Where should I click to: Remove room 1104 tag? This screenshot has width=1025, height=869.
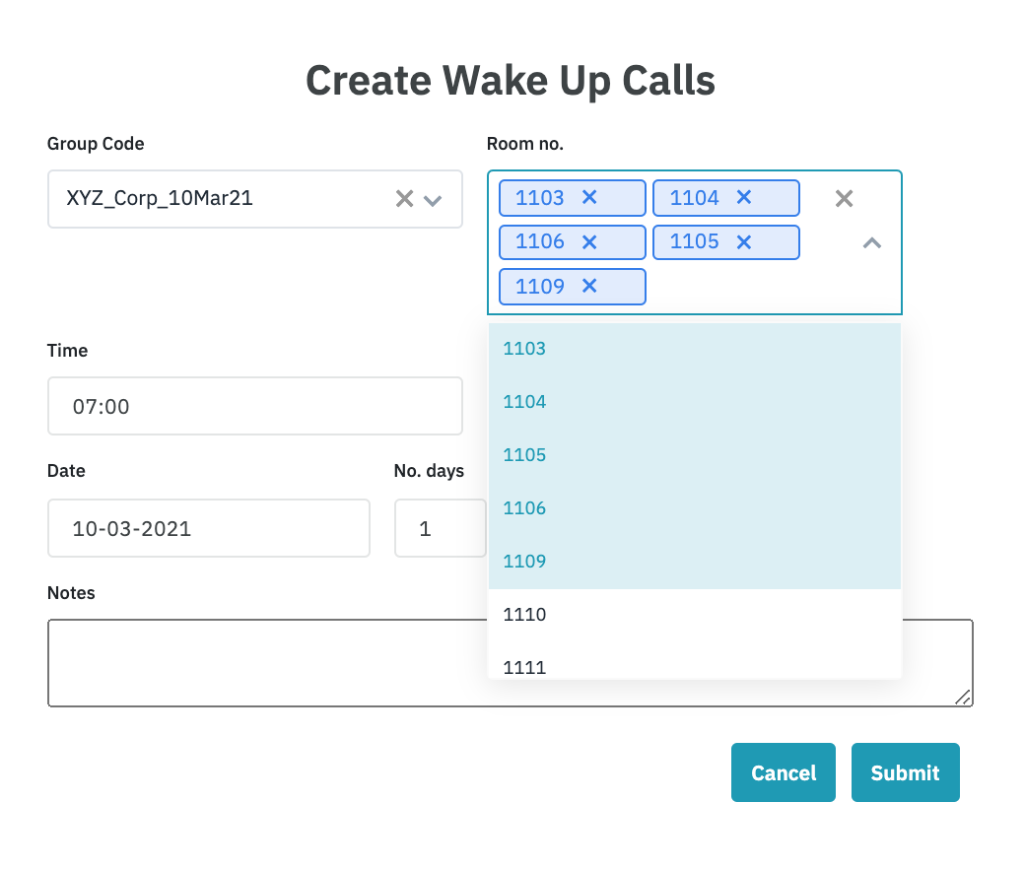pos(744,198)
